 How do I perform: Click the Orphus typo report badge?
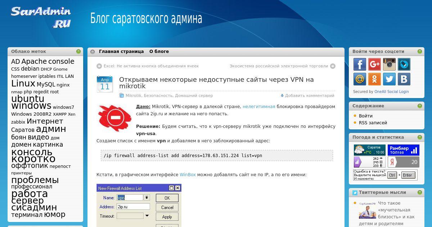pos(385,175)
